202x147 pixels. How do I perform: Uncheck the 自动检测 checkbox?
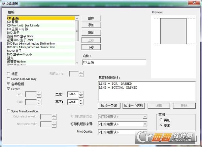tap(8, 84)
